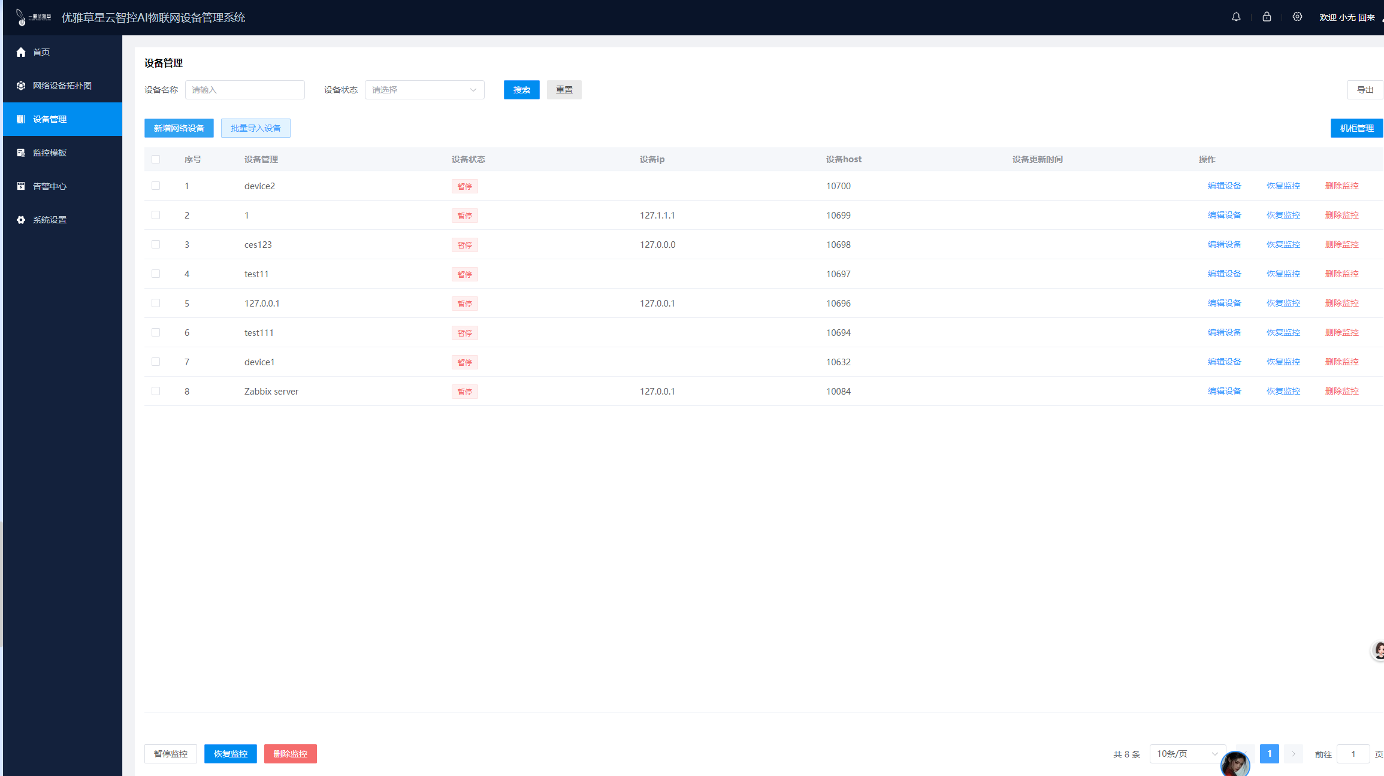The height and width of the screenshot is (776, 1384).
Task: Click the 新增网络设备 button
Action: pyautogui.click(x=179, y=128)
